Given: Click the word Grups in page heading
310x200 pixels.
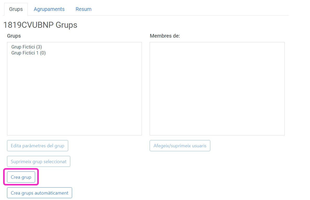Looking at the screenshot, I should 66,25.
